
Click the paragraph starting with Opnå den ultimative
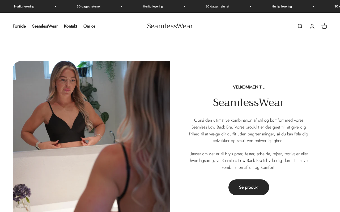pyautogui.click(x=249, y=130)
